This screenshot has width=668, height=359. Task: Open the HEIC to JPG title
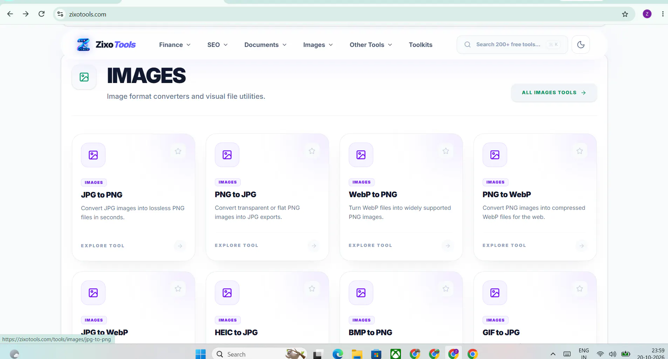236,332
